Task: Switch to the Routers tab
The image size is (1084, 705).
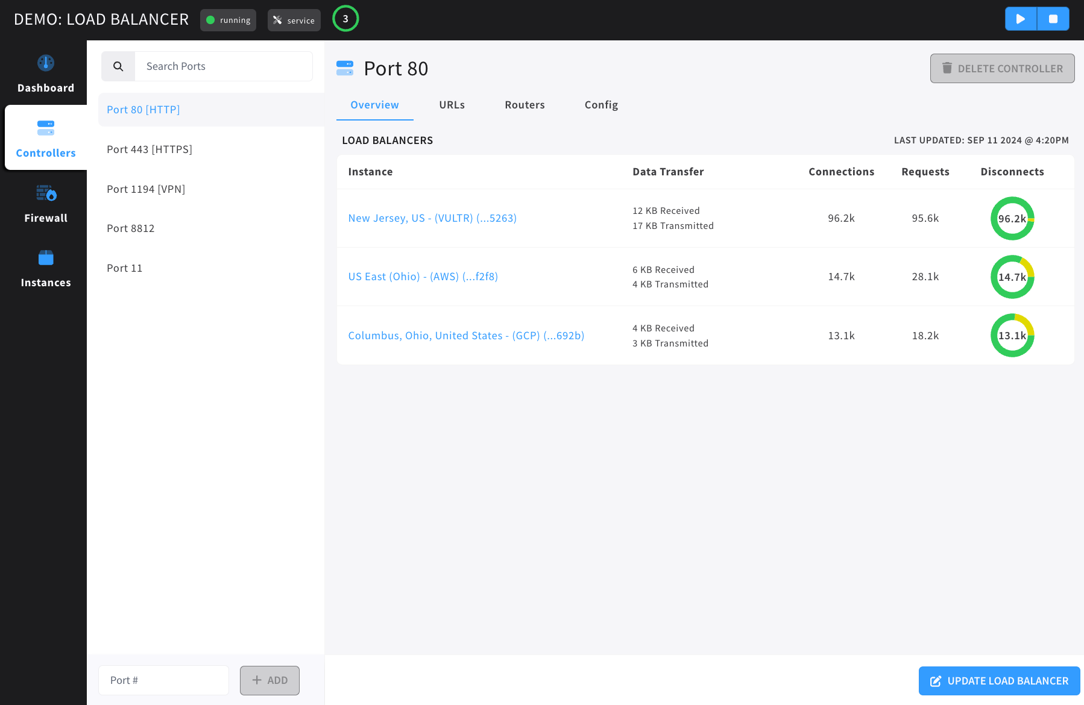Action: 525,105
